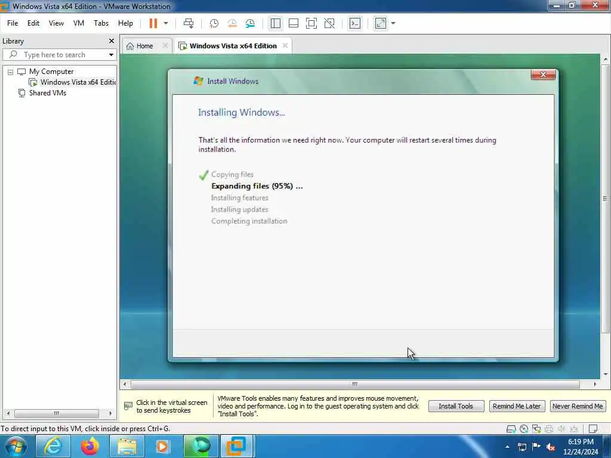Image resolution: width=611 pixels, height=458 pixels.
Task: Click the Install Tools button
Action: pos(456,406)
